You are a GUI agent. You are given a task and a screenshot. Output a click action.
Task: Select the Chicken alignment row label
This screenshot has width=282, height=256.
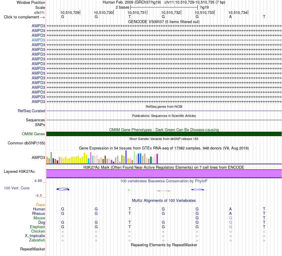click(38, 231)
